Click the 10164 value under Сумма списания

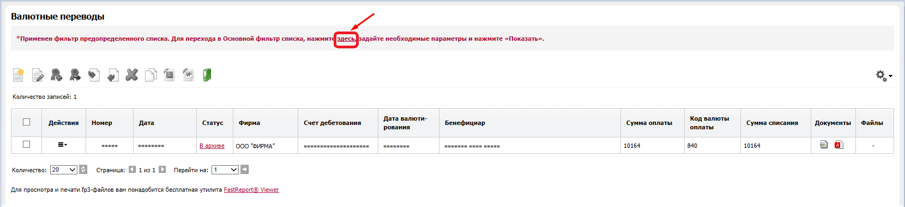coord(752,146)
